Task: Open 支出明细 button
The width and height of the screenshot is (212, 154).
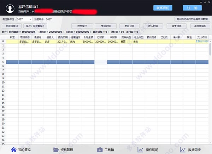Action: pyautogui.click(x=106, y=26)
